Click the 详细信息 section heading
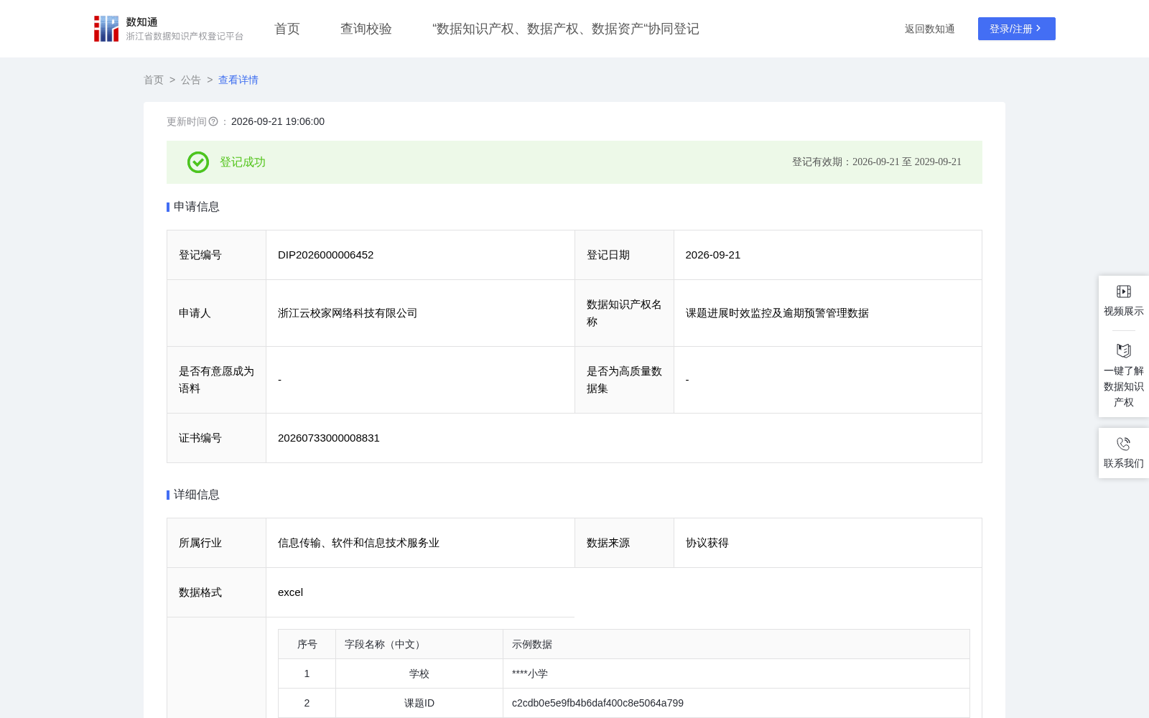The width and height of the screenshot is (1149, 718). (x=197, y=495)
